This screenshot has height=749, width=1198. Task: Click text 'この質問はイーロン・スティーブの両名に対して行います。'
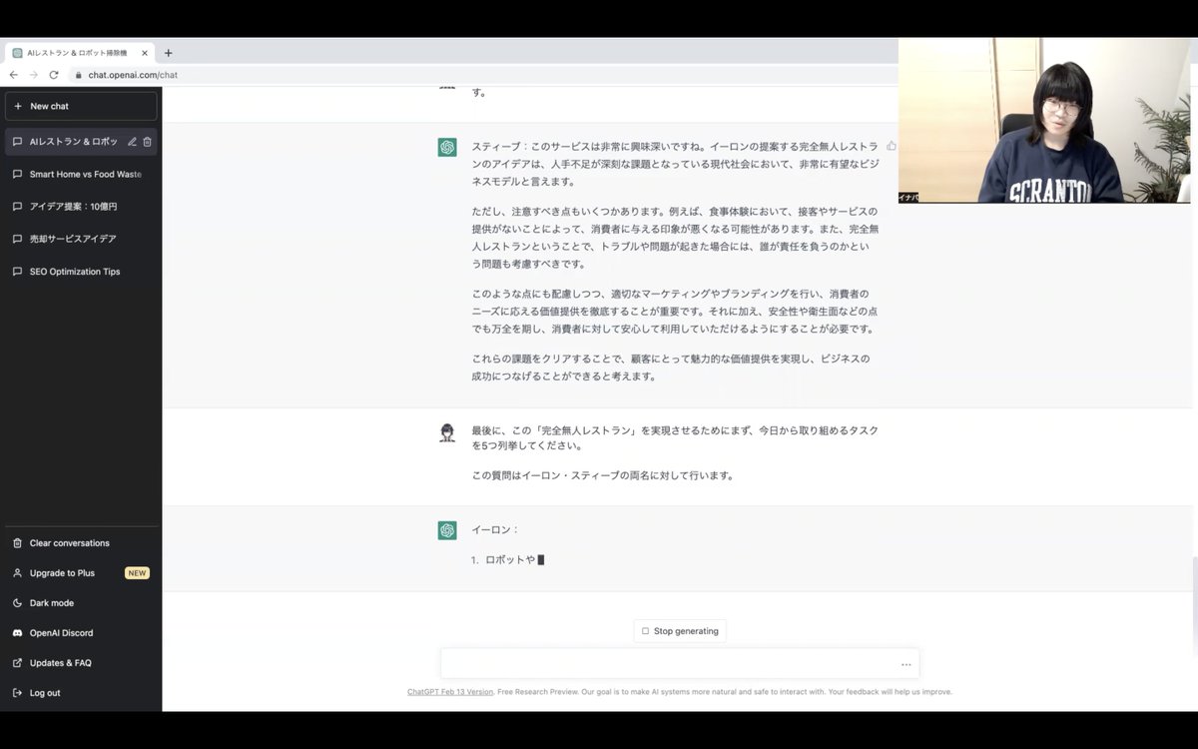tap(603, 475)
